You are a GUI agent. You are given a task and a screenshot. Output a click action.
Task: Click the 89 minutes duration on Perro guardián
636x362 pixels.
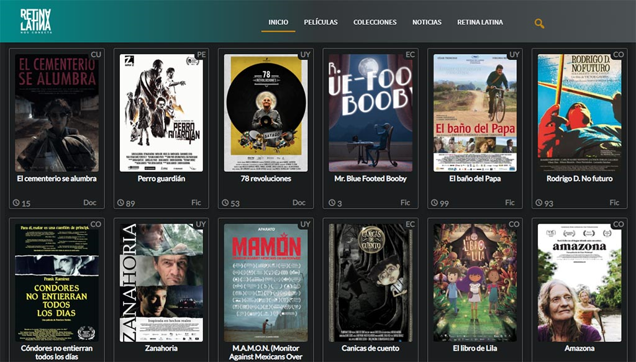(130, 203)
